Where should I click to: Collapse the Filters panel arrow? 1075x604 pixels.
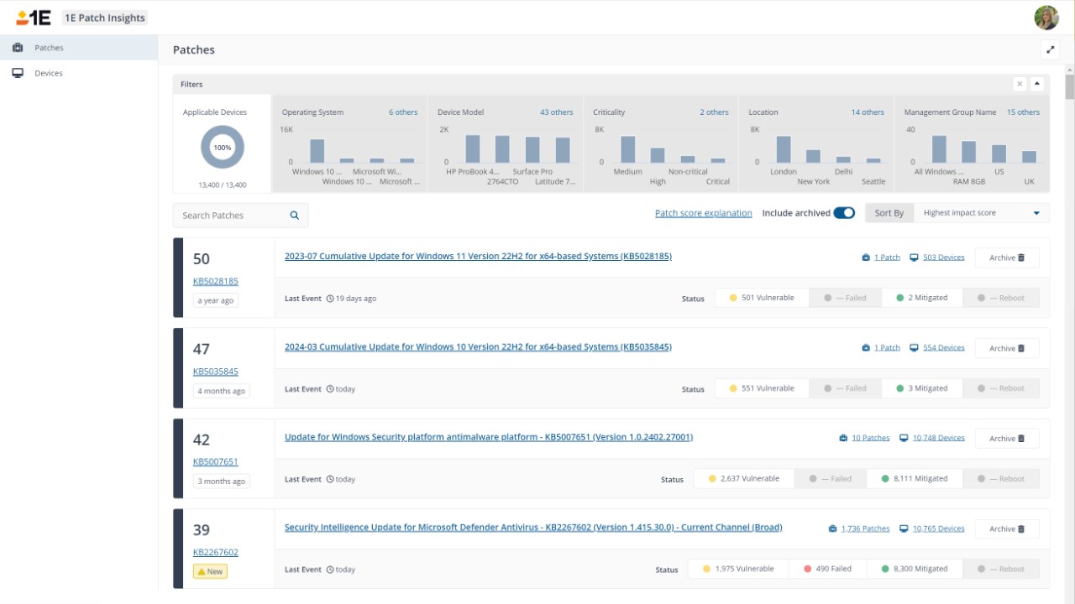point(1036,84)
